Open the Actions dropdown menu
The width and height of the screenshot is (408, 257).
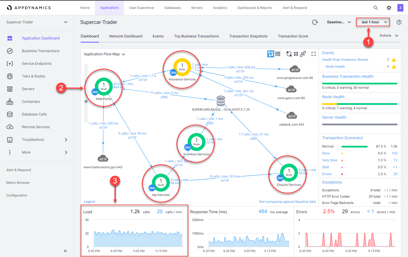pos(389,35)
